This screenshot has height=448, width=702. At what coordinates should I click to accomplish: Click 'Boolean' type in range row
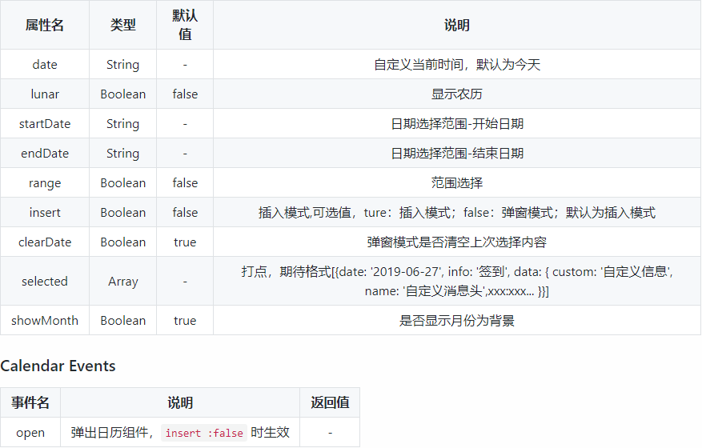[122, 182]
